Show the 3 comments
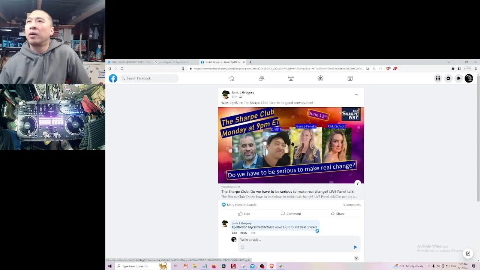The width and height of the screenshot is (480, 270). point(351,205)
